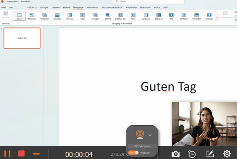Apply the Zufällige Balken transition
Screen dimensions: 237x159
coord(120,16)
